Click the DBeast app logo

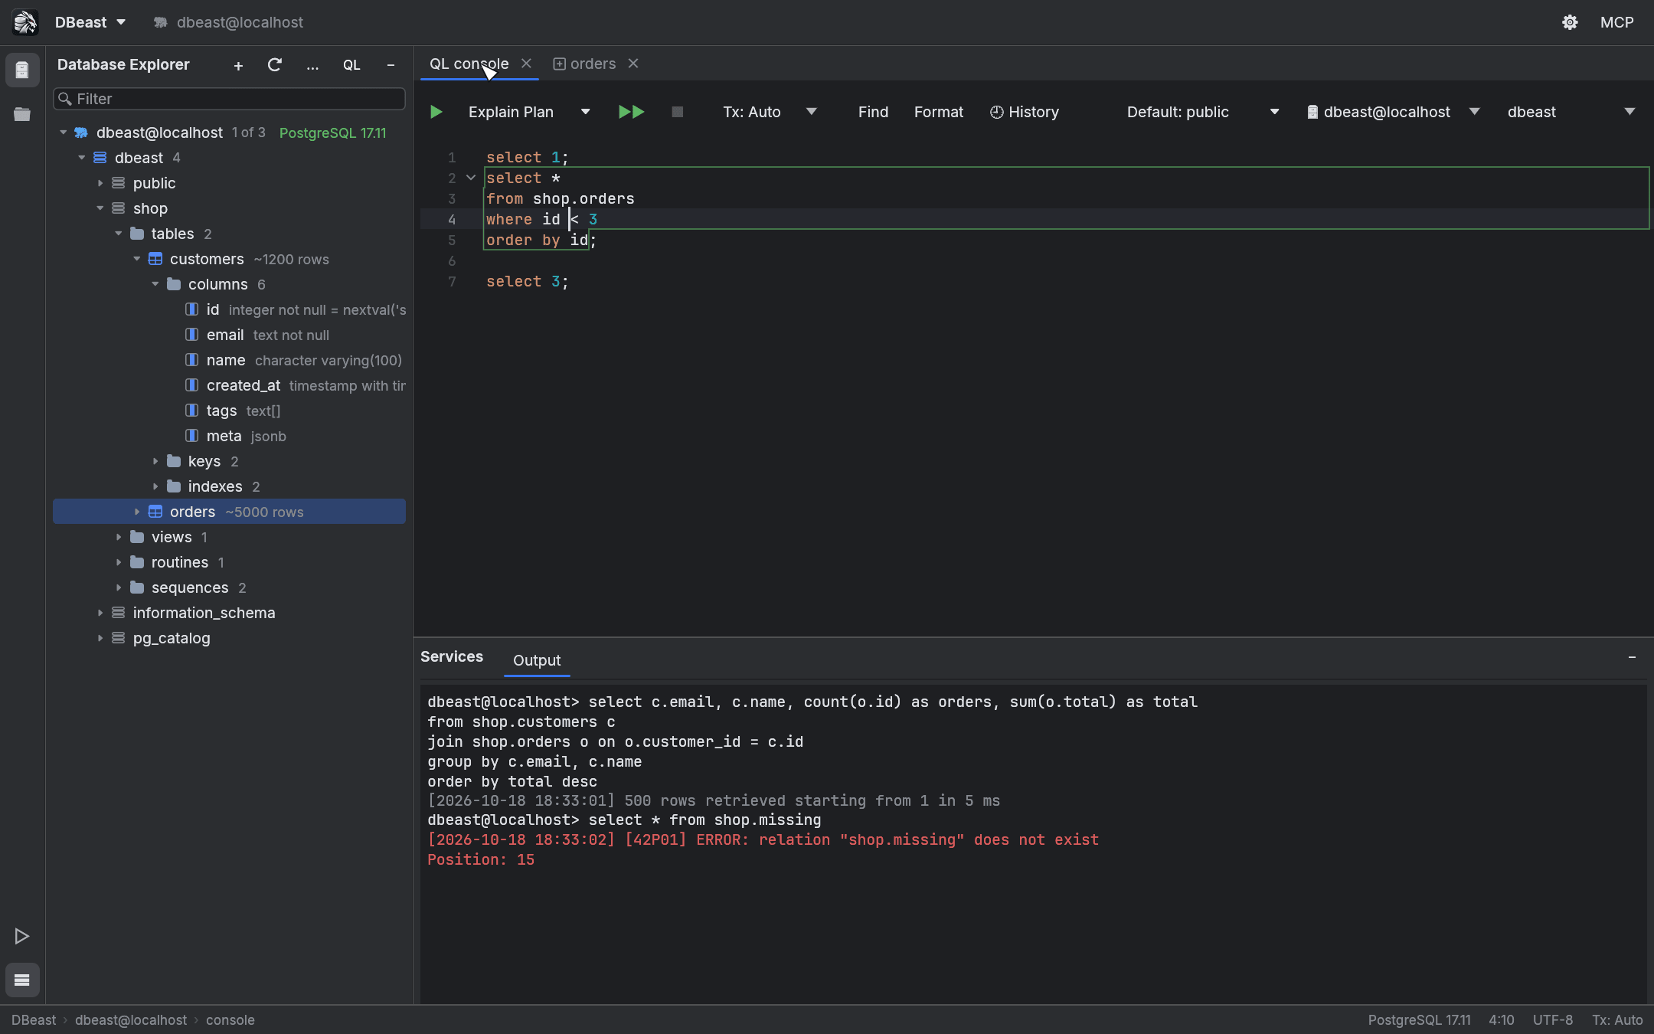click(25, 22)
